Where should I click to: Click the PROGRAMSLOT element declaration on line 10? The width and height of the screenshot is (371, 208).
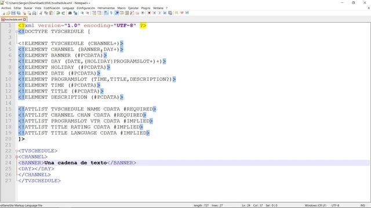[x=97, y=79]
